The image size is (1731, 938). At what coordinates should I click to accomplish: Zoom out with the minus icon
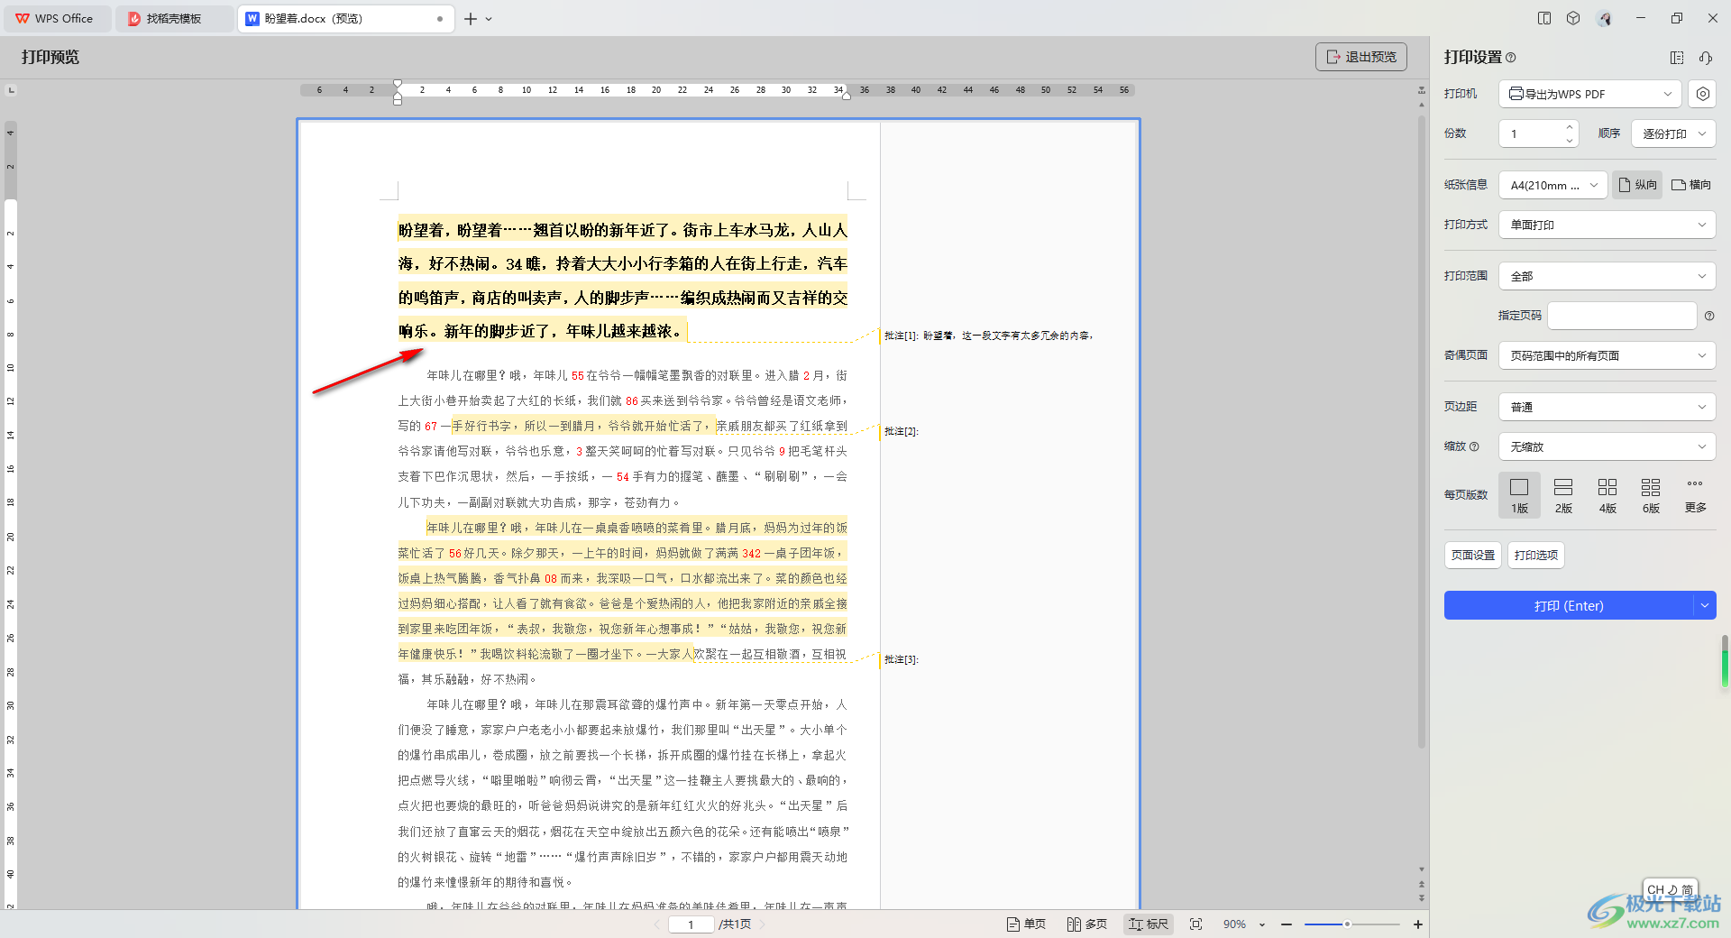point(1287,924)
